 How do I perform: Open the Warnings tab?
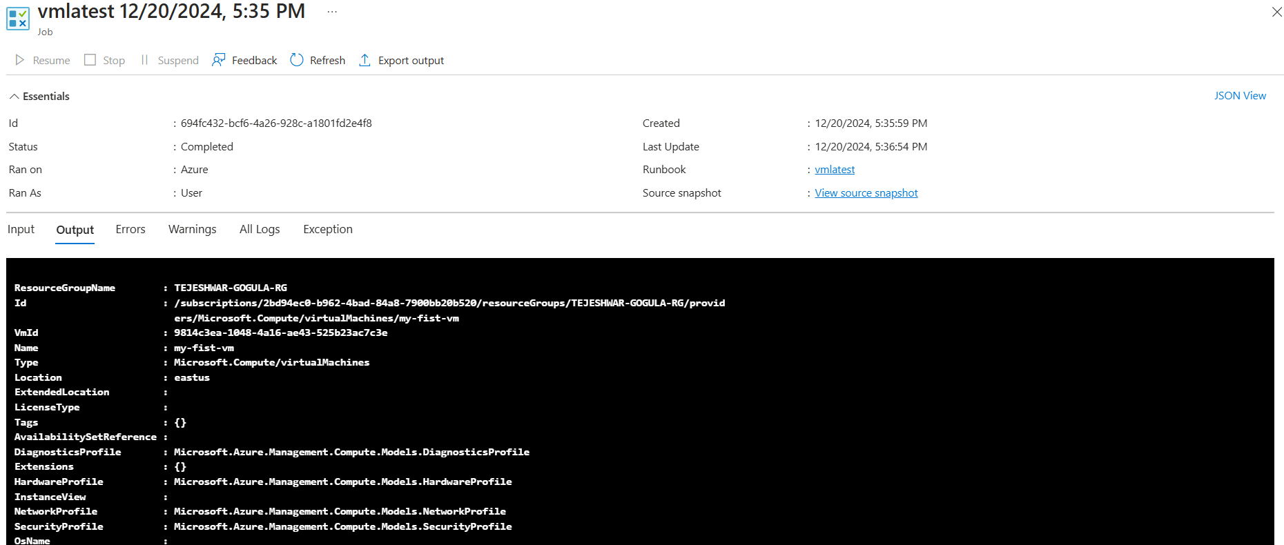(x=193, y=229)
